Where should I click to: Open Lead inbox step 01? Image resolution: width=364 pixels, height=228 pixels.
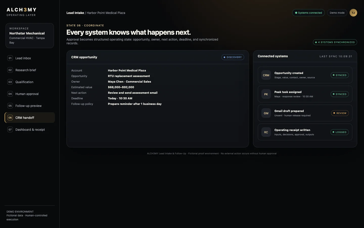click(30, 58)
